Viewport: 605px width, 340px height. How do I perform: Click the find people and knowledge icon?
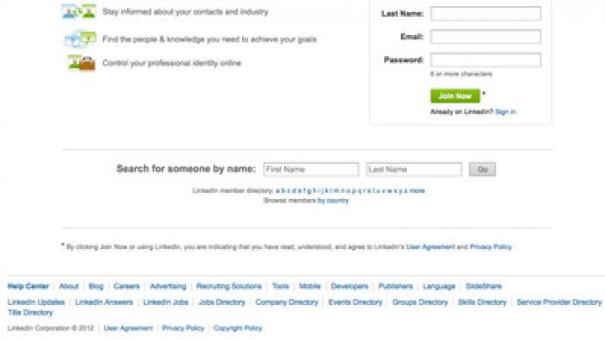pos(81,39)
